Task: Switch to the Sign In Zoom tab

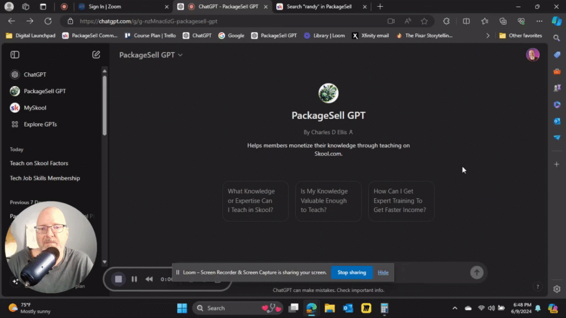Action: pos(106,7)
